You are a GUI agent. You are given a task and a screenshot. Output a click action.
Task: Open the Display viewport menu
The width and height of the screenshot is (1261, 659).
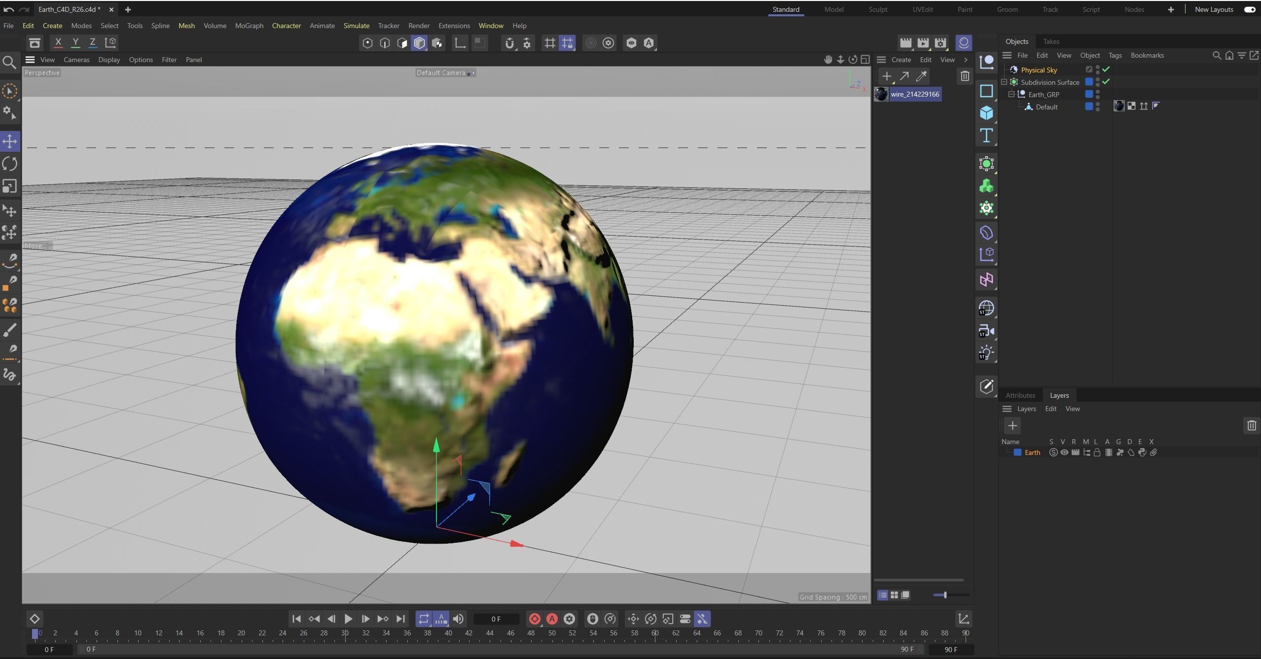tap(109, 60)
